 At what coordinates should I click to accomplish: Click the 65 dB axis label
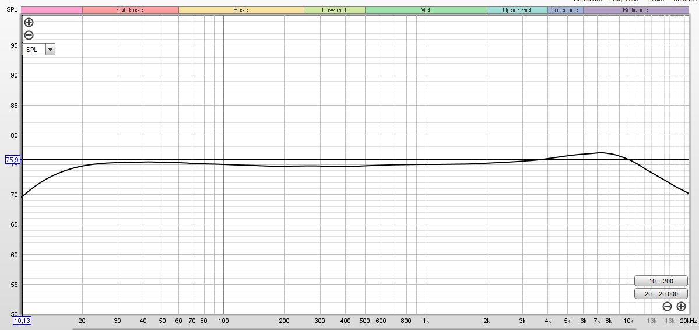pos(14,224)
